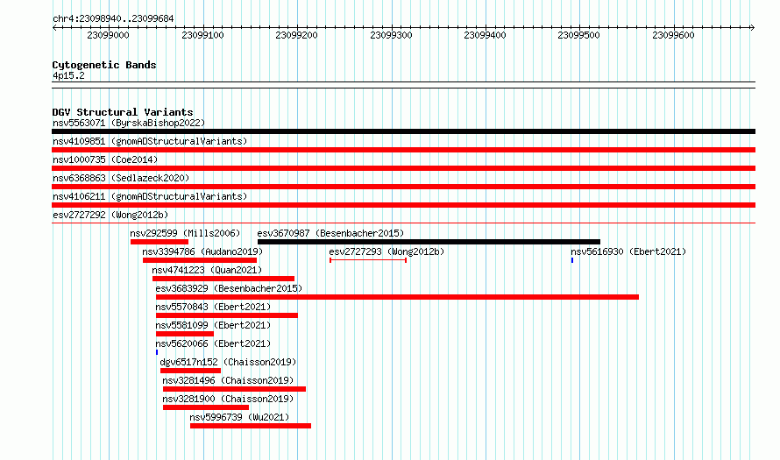The width and height of the screenshot is (780, 460).
Task: Open the nsv1000735 (Coe2014) label
Action: (x=105, y=159)
